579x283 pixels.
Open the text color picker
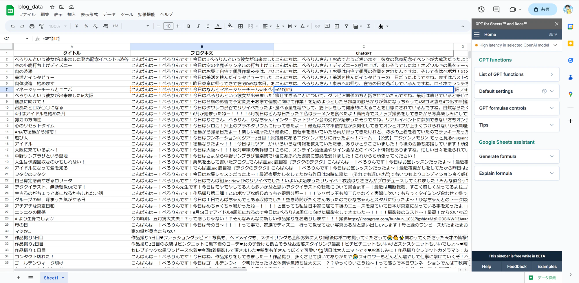click(218, 26)
